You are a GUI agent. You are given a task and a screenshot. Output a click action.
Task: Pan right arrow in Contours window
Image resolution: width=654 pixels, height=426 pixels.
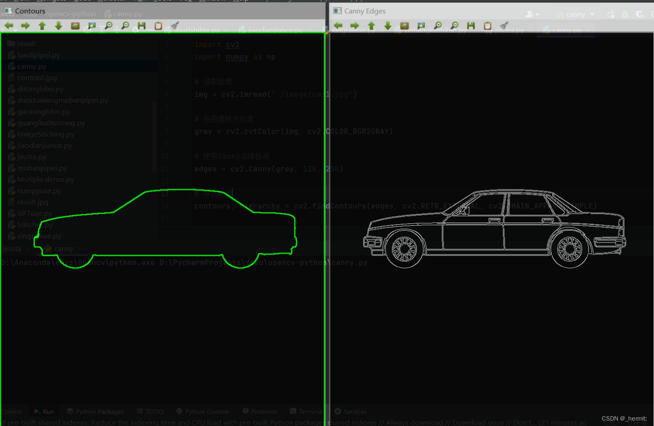pos(25,26)
